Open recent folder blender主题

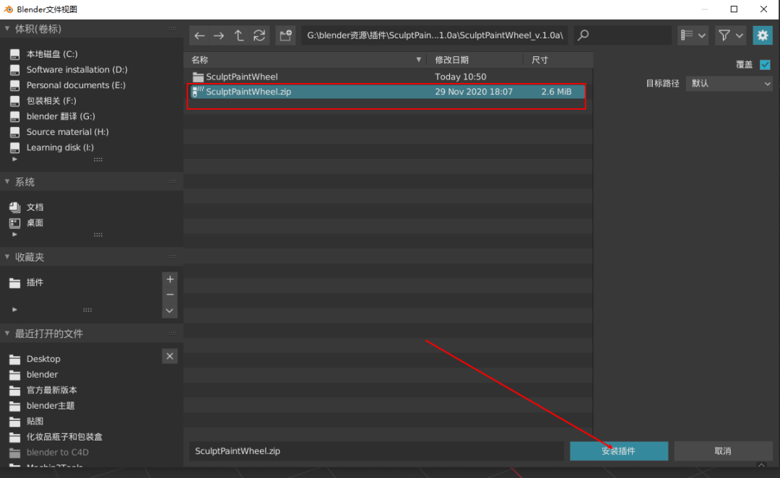click(51, 405)
